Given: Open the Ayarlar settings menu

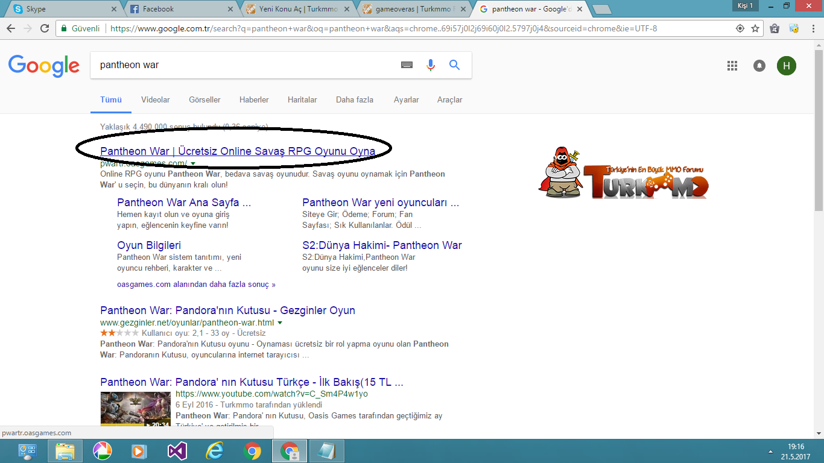Looking at the screenshot, I should coord(407,99).
